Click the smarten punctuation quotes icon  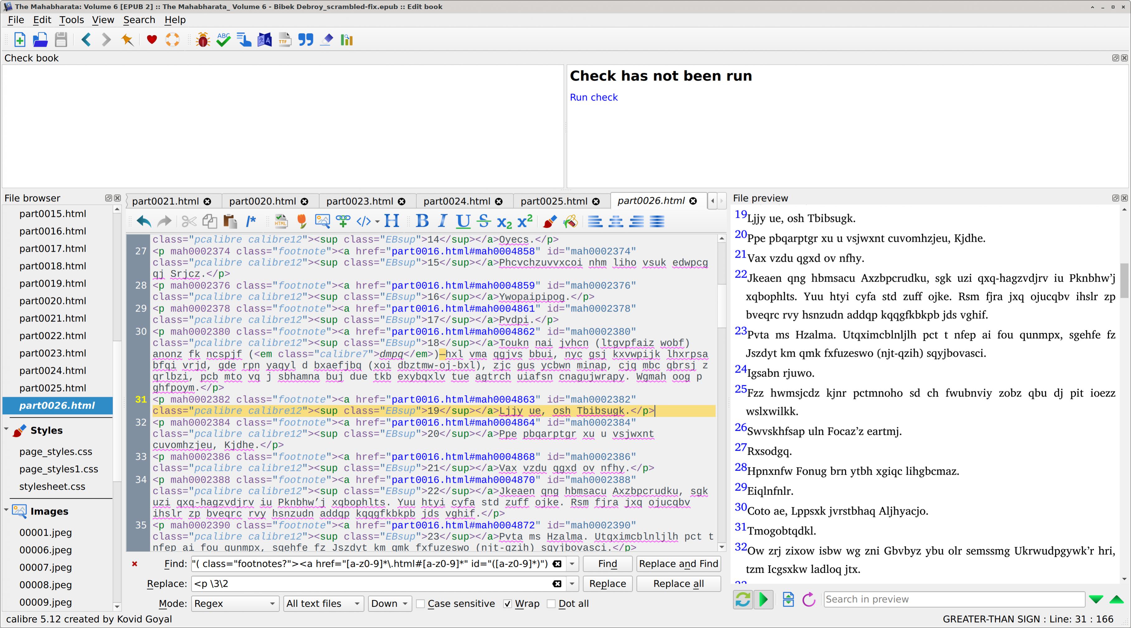click(306, 40)
